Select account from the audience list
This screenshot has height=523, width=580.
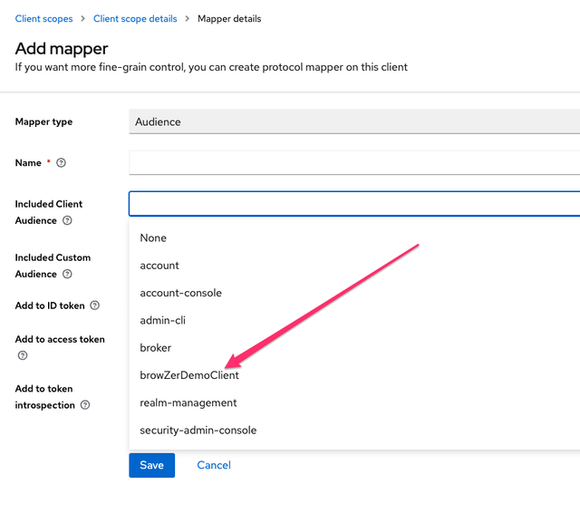click(x=354, y=266)
